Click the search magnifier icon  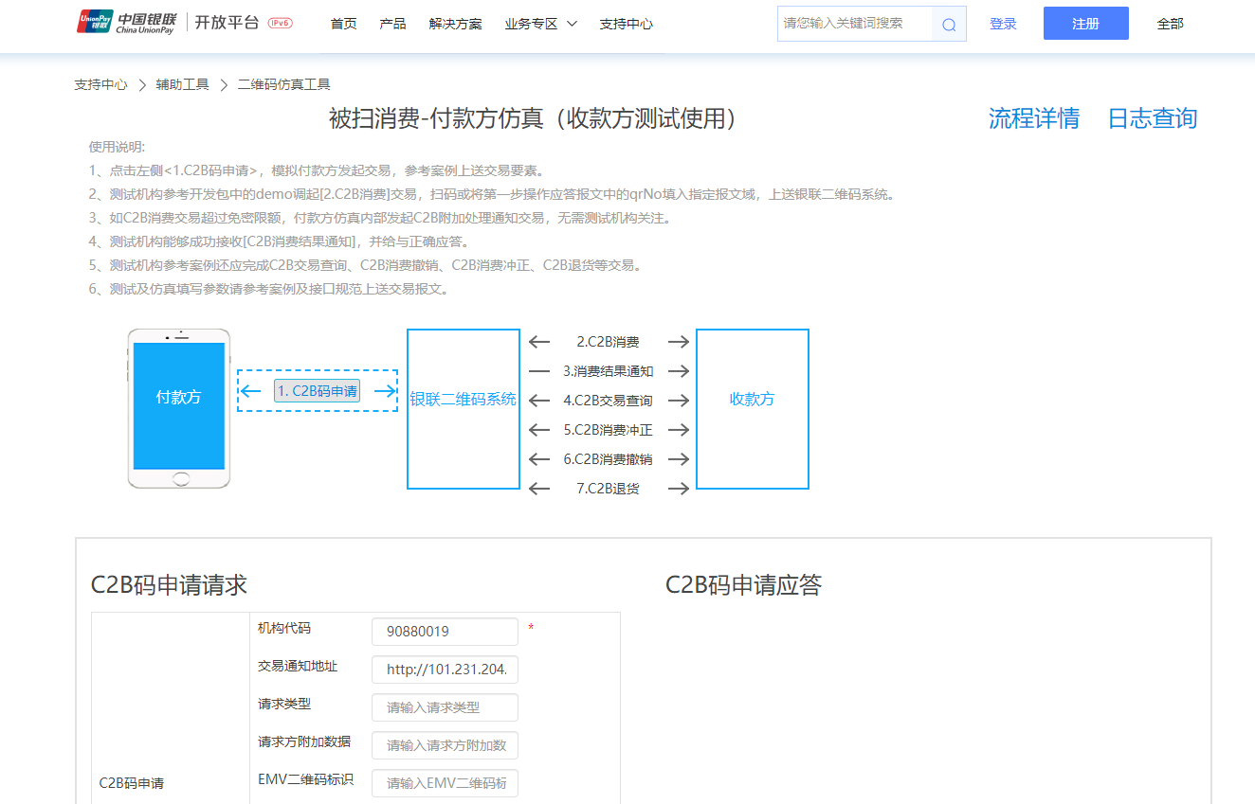[949, 25]
